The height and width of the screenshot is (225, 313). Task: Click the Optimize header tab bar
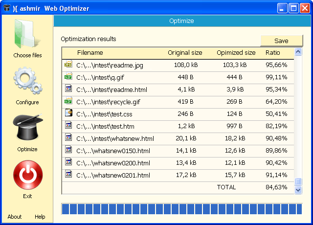tap(181, 21)
